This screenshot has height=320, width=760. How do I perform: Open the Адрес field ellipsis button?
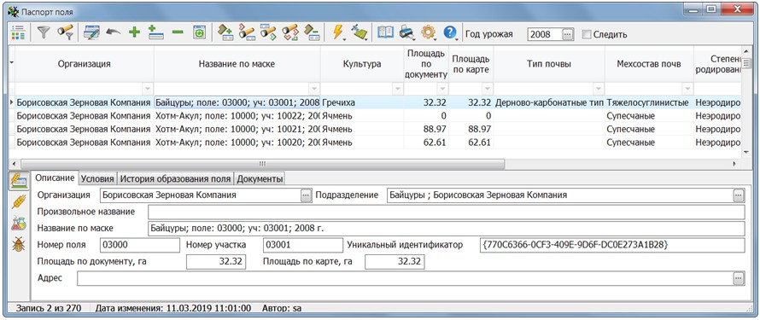pos(738,278)
